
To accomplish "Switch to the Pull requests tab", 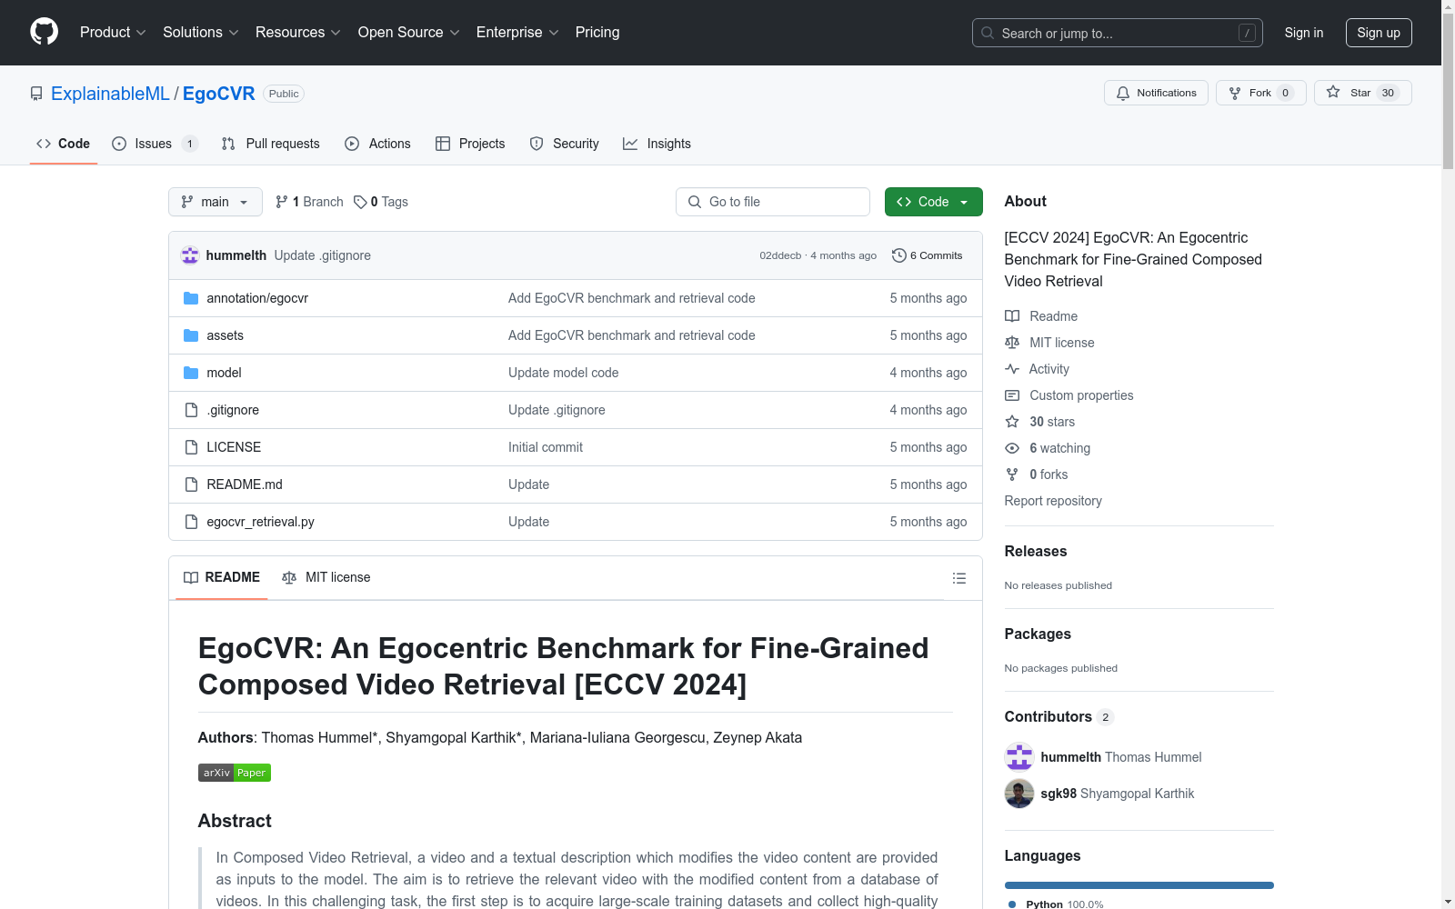I will click(x=271, y=144).
